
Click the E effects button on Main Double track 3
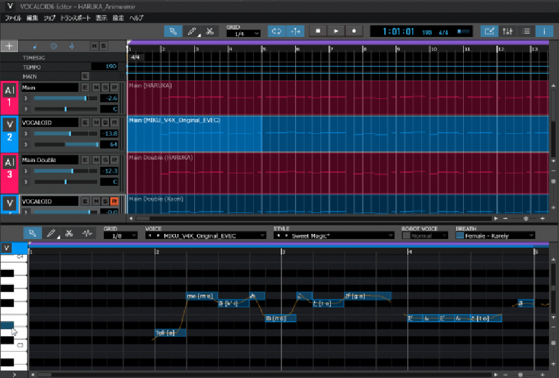pyautogui.click(x=85, y=160)
